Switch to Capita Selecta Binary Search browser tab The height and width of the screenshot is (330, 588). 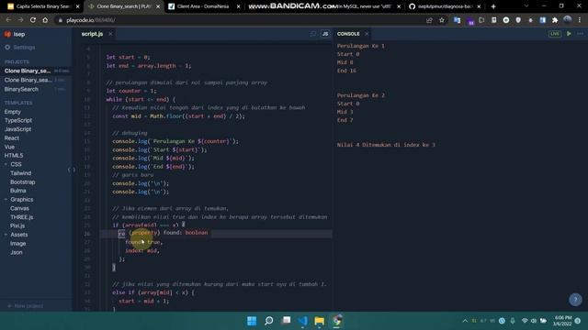43,6
